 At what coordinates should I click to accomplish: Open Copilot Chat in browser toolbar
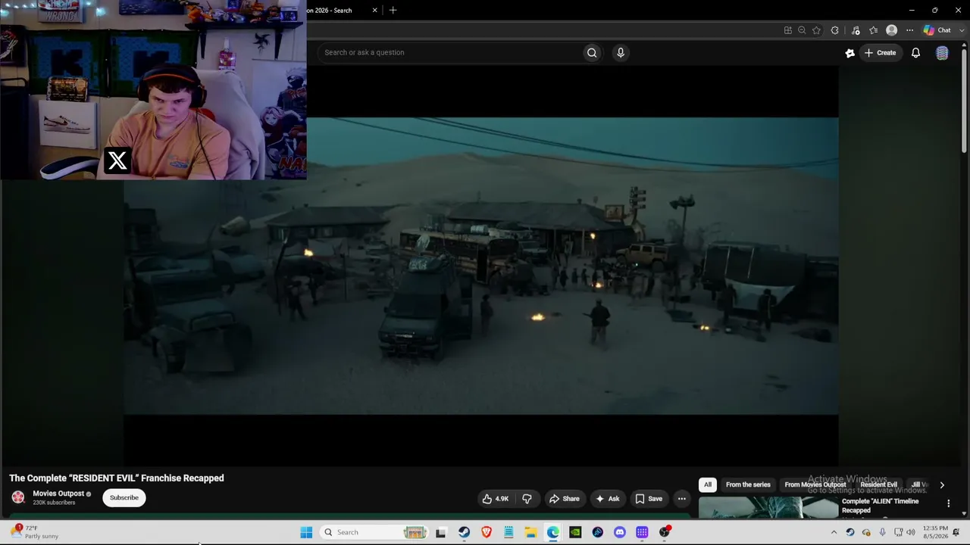937,30
